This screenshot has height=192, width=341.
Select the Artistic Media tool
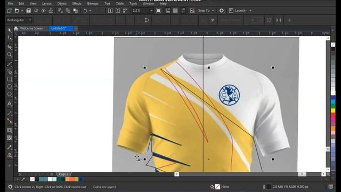click(x=10, y=71)
